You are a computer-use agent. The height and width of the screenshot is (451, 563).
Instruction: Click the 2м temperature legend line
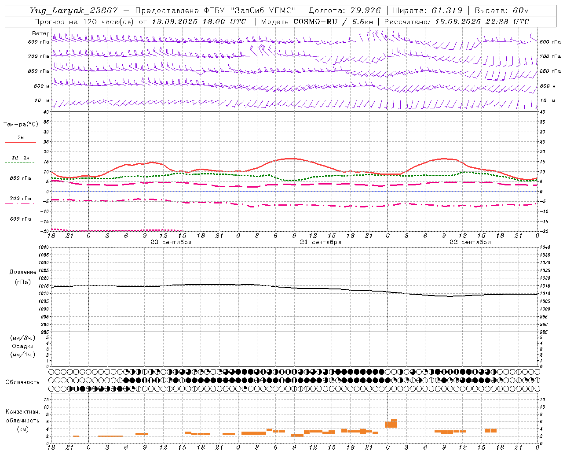pos(21,140)
